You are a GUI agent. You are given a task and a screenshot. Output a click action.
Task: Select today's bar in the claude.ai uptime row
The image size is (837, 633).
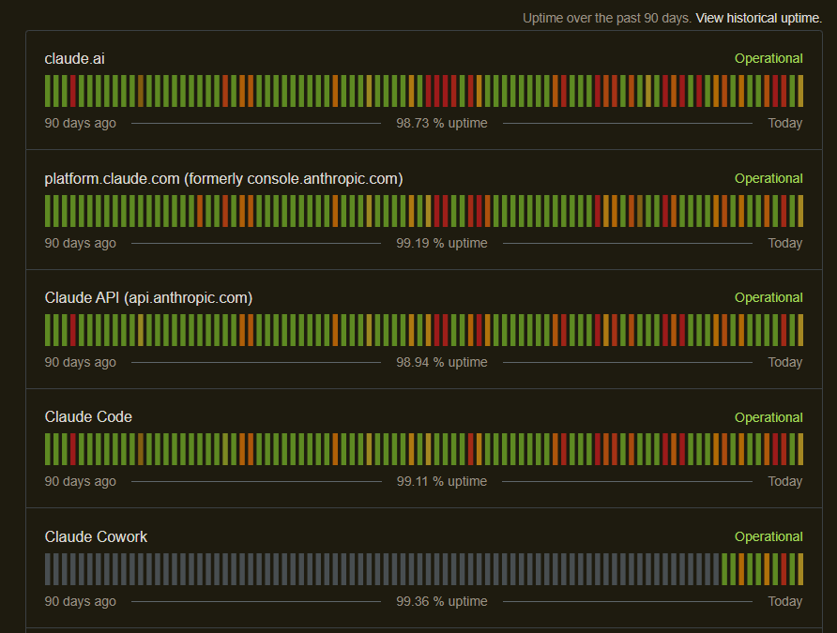click(x=800, y=91)
